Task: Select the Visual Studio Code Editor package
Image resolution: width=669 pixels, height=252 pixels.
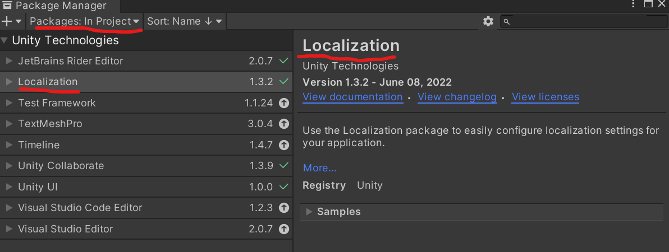Action: click(146, 208)
